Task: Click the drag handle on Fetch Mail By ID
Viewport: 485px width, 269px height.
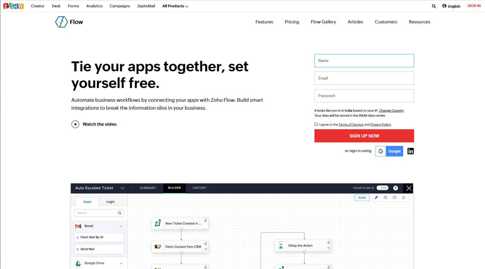Action: coord(78,238)
